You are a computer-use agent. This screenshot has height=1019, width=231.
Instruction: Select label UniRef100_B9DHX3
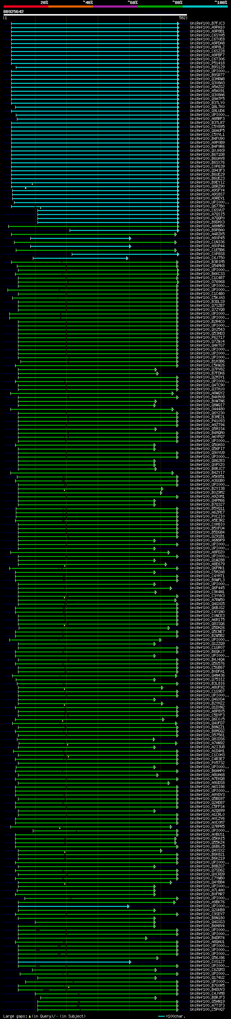click(207, 222)
